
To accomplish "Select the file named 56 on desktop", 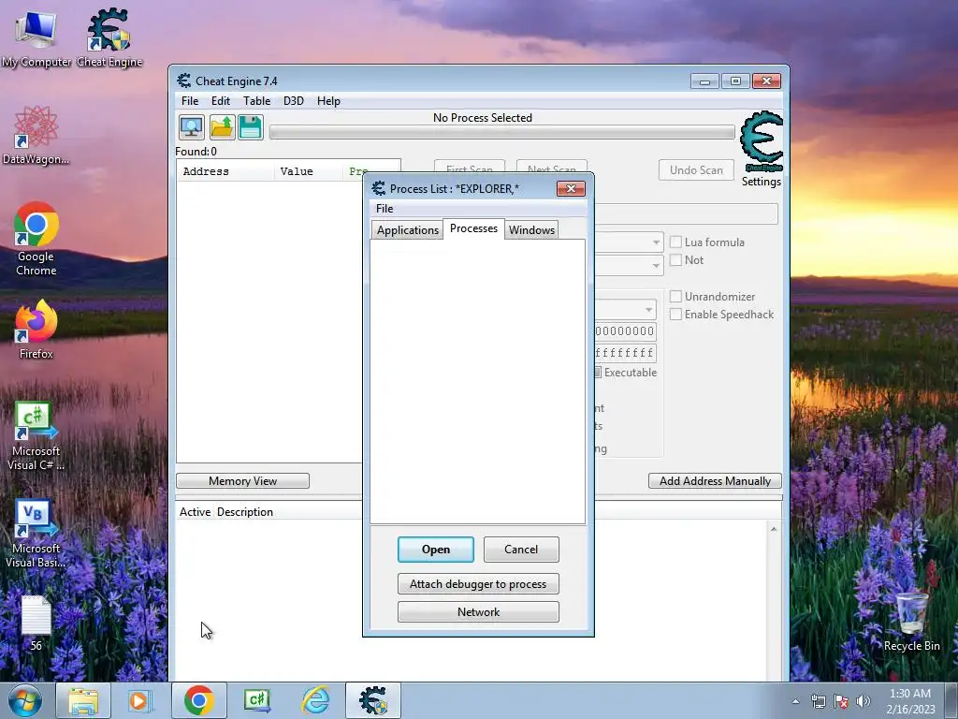I will 36,624.
